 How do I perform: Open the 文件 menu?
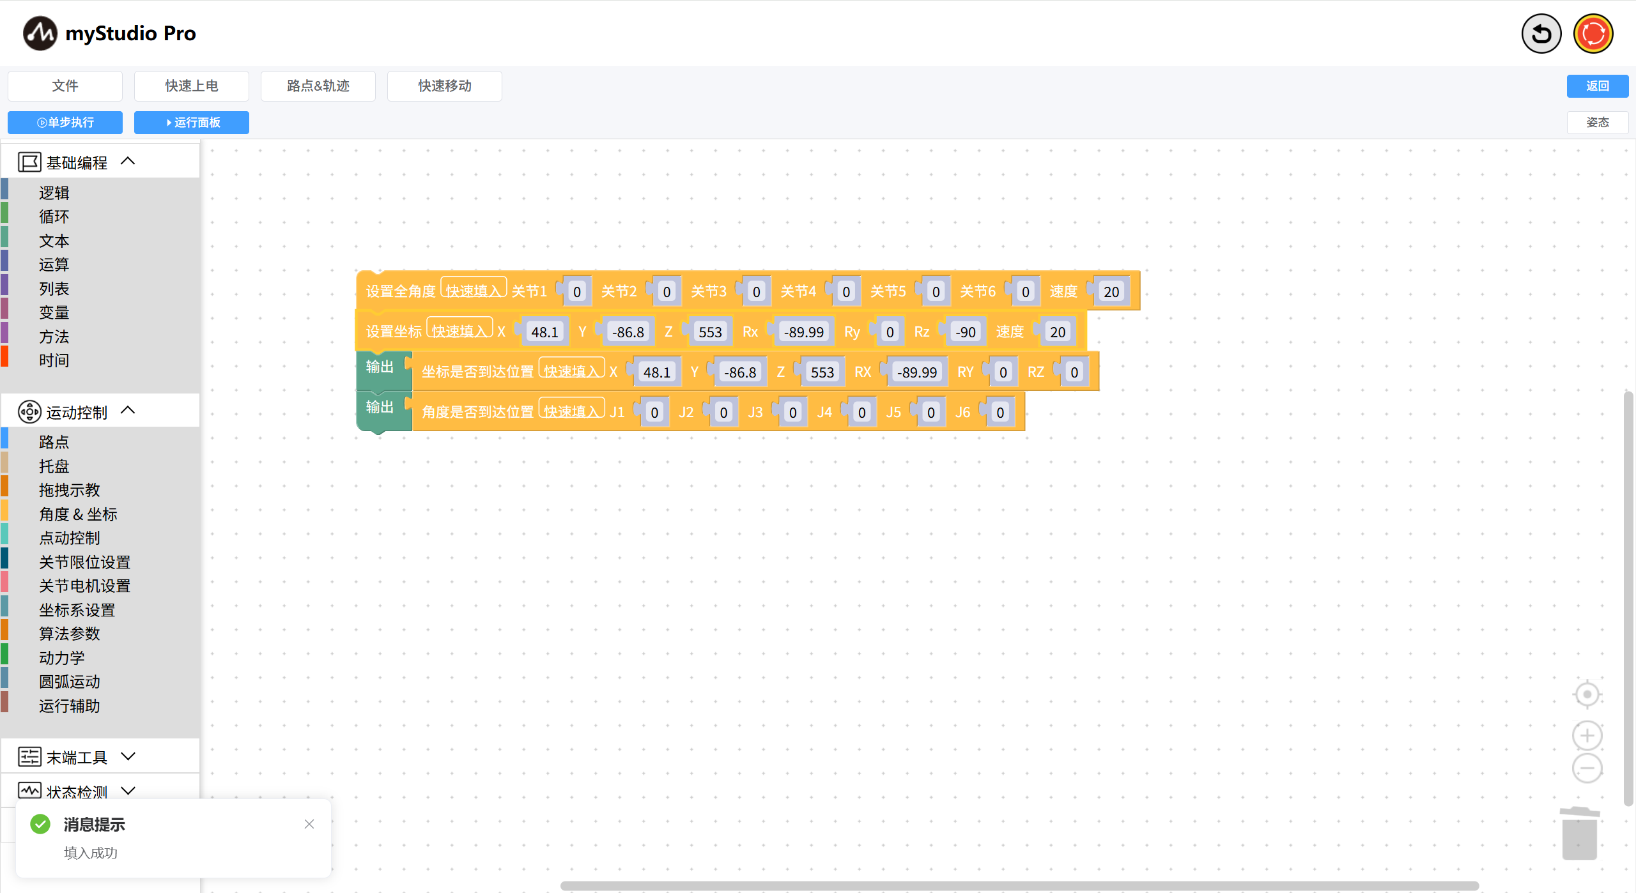pos(65,86)
